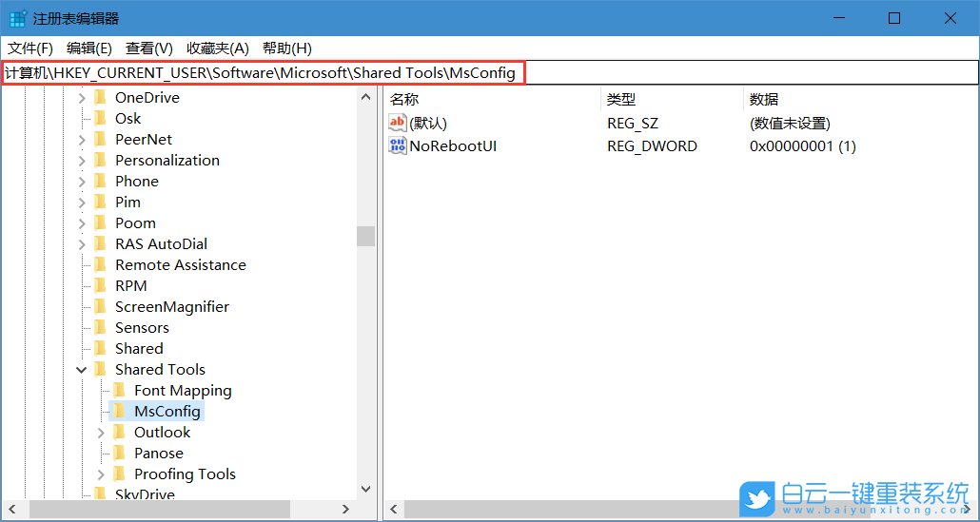Viewport: 980px width, 522px height.
Task: Click the DWORD icon of NoRebootUI
Action: point(398,146)
